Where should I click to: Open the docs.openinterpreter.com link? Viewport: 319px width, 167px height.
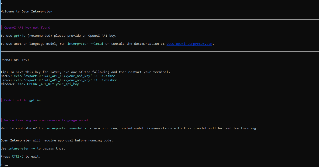[x=189, y=44]
